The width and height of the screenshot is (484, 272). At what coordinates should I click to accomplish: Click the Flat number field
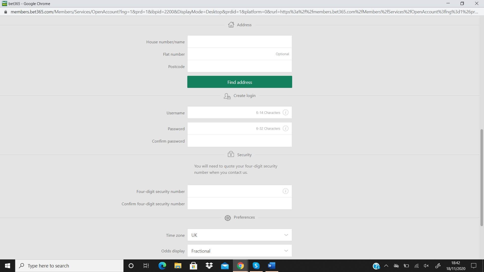239,54
